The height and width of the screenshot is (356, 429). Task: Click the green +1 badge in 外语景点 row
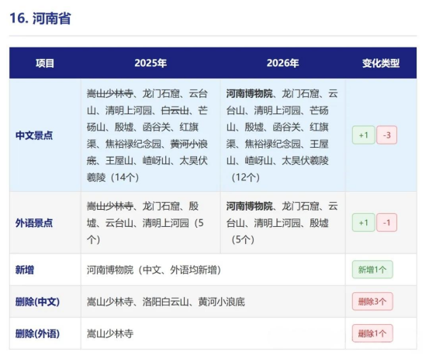point(363,222)
